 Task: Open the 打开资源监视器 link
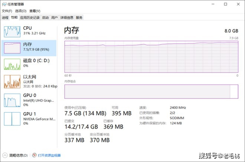[49, 155]
